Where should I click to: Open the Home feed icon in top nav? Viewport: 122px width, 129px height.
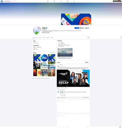(x=48, y=1)
